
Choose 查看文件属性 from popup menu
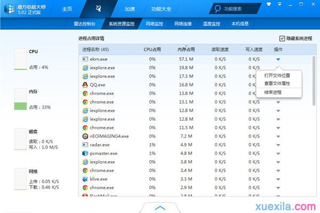[277, 83]
